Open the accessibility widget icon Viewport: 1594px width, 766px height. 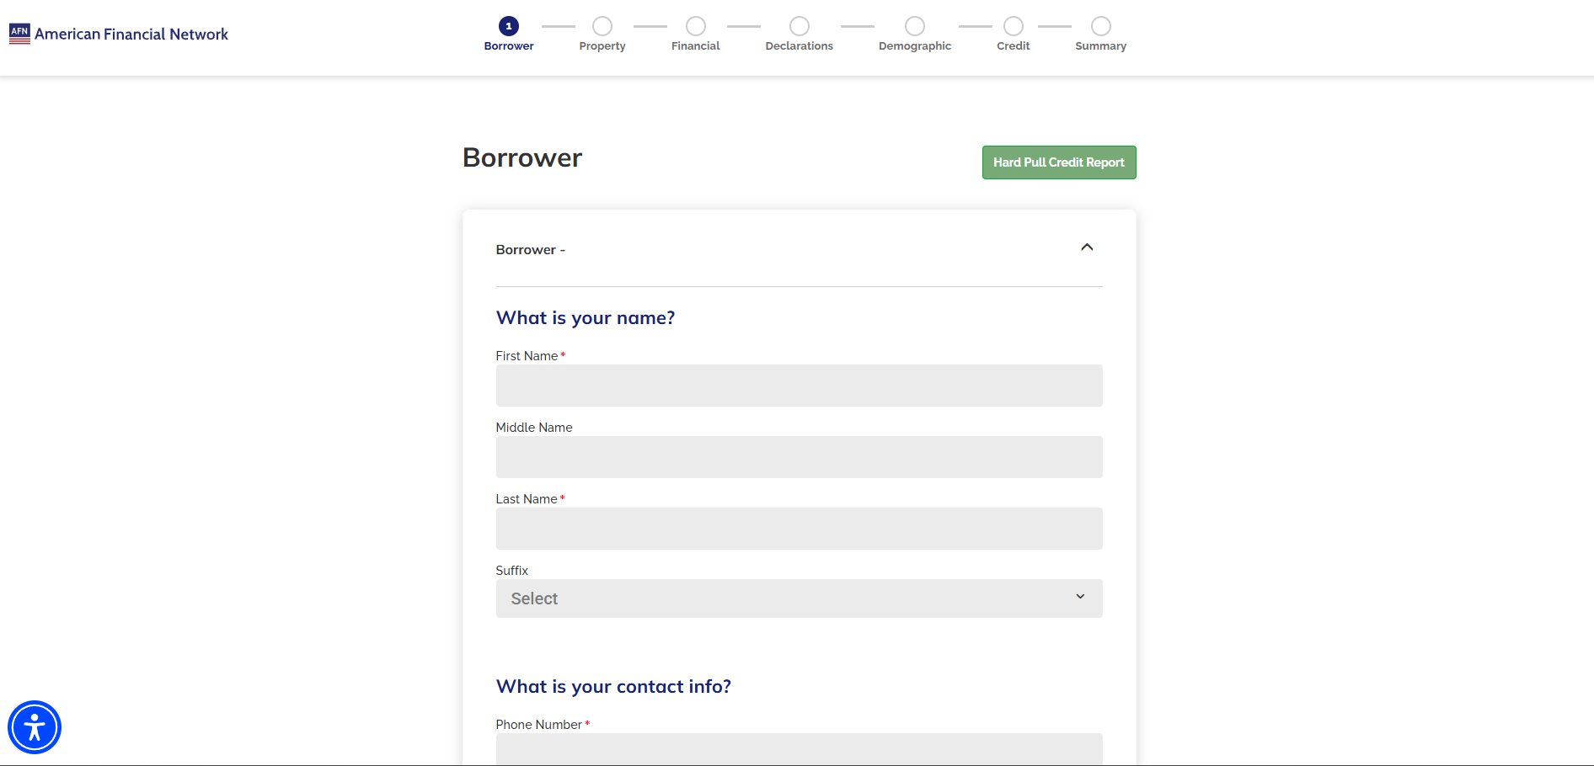[x=35, y=727]
